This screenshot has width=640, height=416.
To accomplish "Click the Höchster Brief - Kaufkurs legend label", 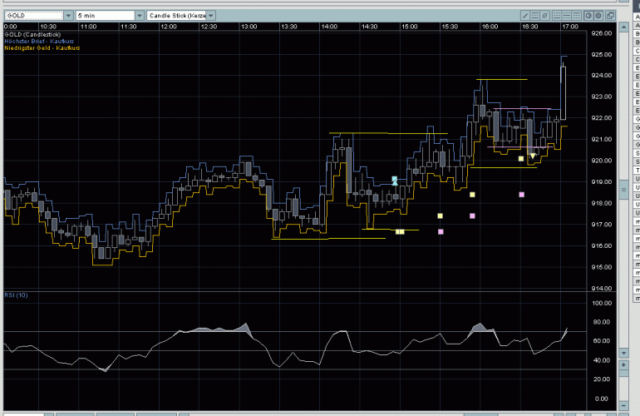I will click(x=38, y=40).
